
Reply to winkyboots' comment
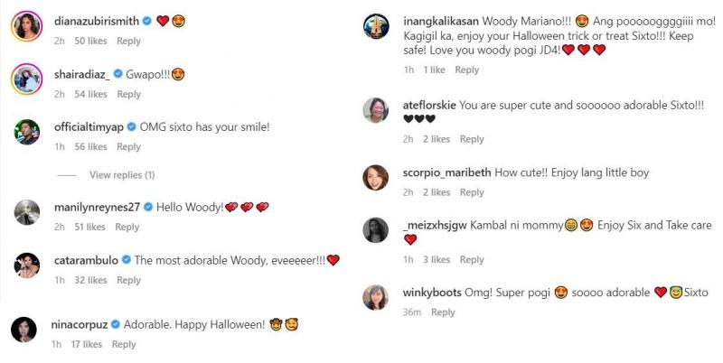click(x=443, y=312)
